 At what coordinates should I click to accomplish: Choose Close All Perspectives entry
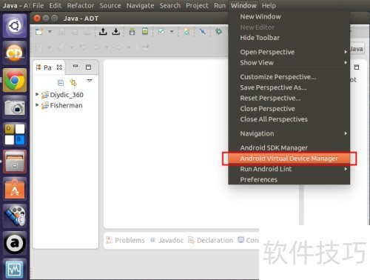pyautogui.click(x=289, y=119)
